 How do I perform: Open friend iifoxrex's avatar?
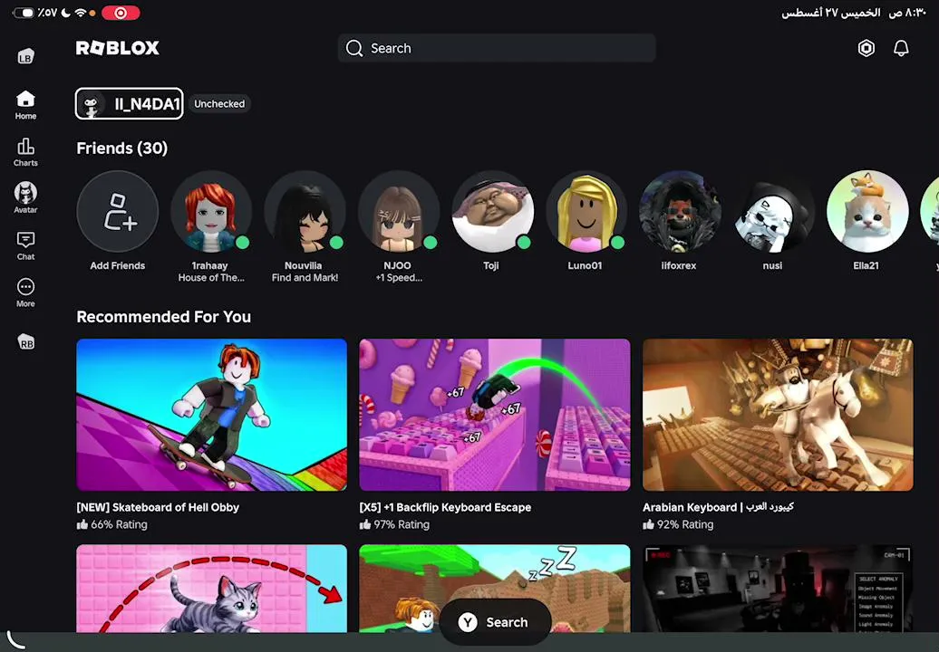[x=680, y=211]
